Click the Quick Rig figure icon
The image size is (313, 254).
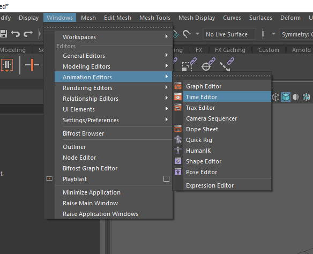178,140
